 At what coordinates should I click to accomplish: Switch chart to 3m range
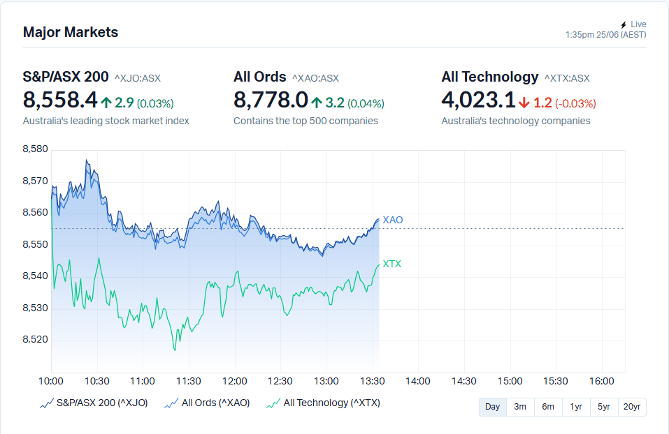coord(520,407)
